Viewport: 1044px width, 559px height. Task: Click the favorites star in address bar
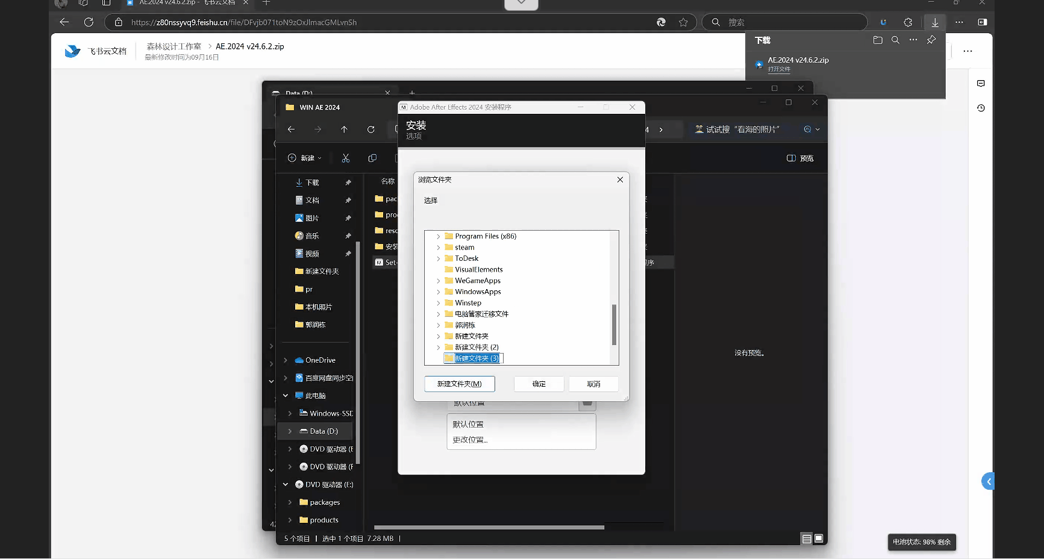(683, 22)
